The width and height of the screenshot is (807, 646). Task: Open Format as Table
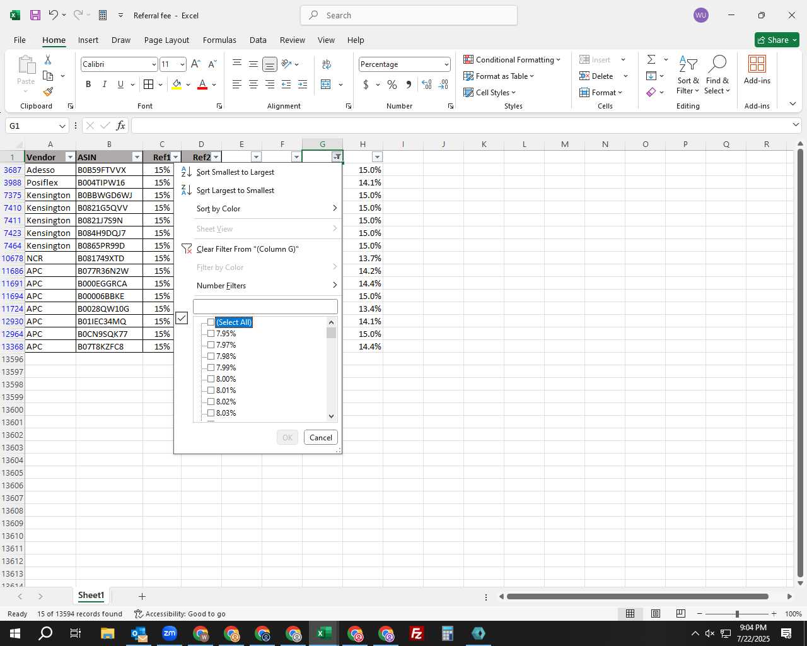tap(499, 76)
